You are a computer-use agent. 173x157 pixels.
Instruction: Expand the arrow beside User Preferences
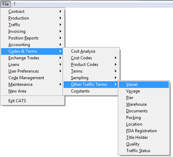[x=60, y=71]
